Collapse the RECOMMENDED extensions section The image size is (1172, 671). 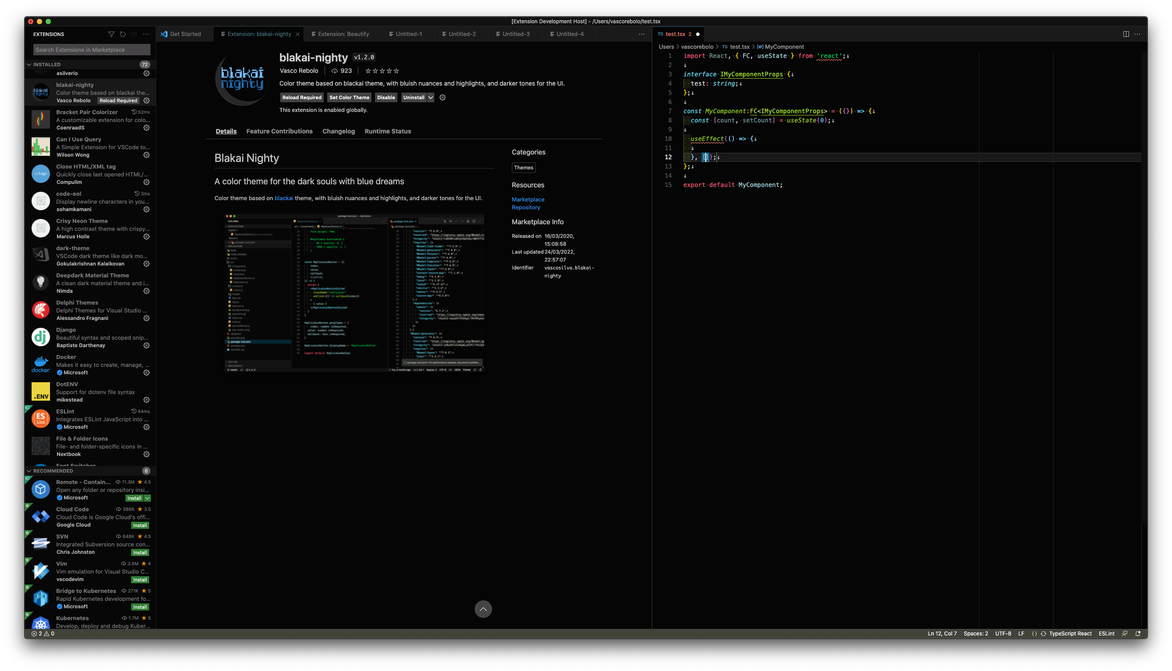[29, 471]
